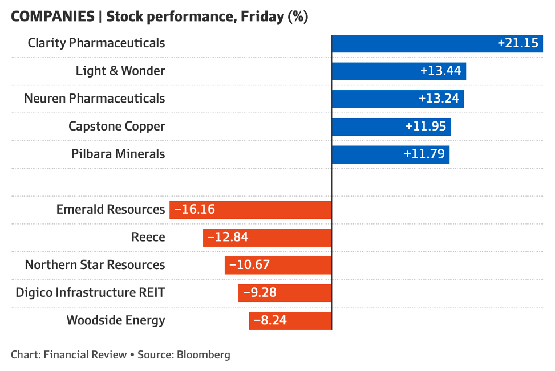Select the Northern Star Resources −10.67 bar
The image size is (555, 371).
278,265
